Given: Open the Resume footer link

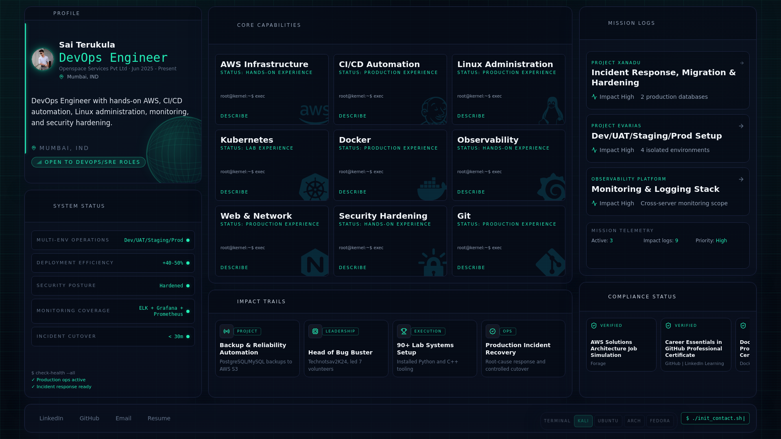Looking at the screenshot, I should pyautogui.click(x=159, y=418).
